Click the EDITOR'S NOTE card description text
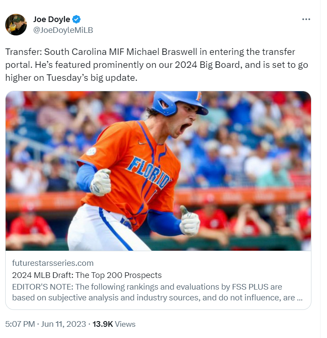327x338 pixels. point(157,292)
